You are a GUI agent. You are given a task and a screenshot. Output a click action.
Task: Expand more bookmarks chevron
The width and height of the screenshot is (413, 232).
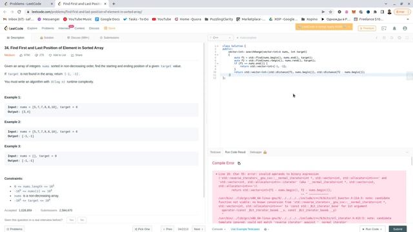[408, 19]
